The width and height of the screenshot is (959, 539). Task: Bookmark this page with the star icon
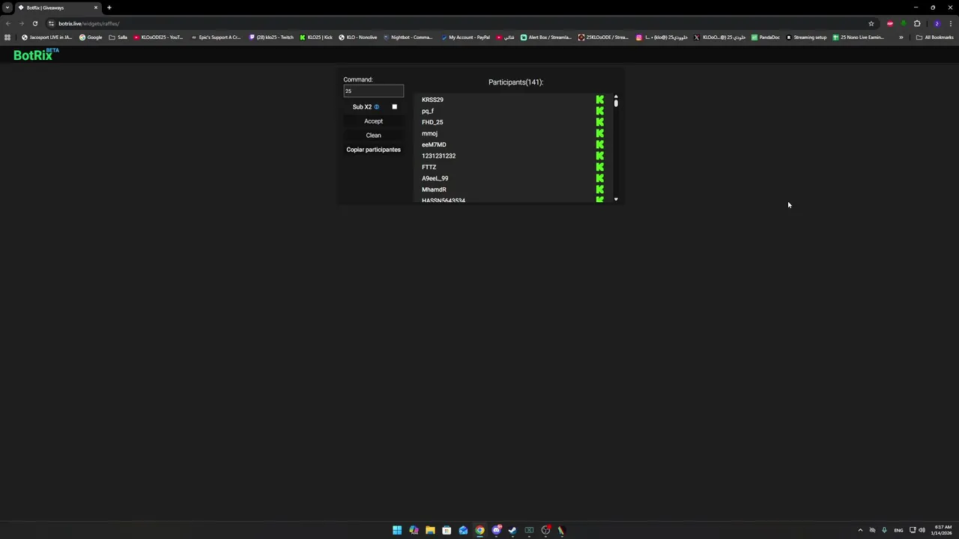click(x=871, y=23)
